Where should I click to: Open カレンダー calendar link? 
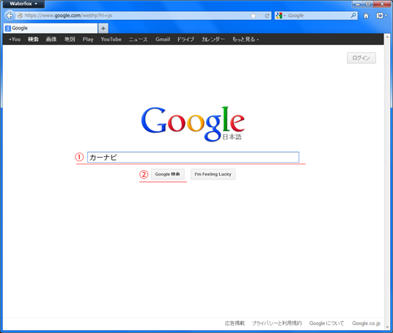(x=213, y=40)
